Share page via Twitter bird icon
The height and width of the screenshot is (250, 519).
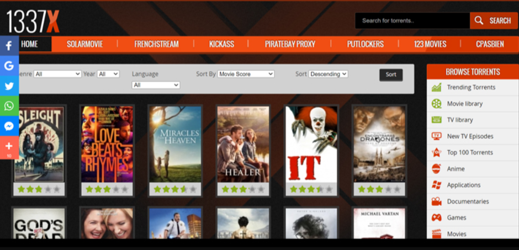[x=9, y=86]
